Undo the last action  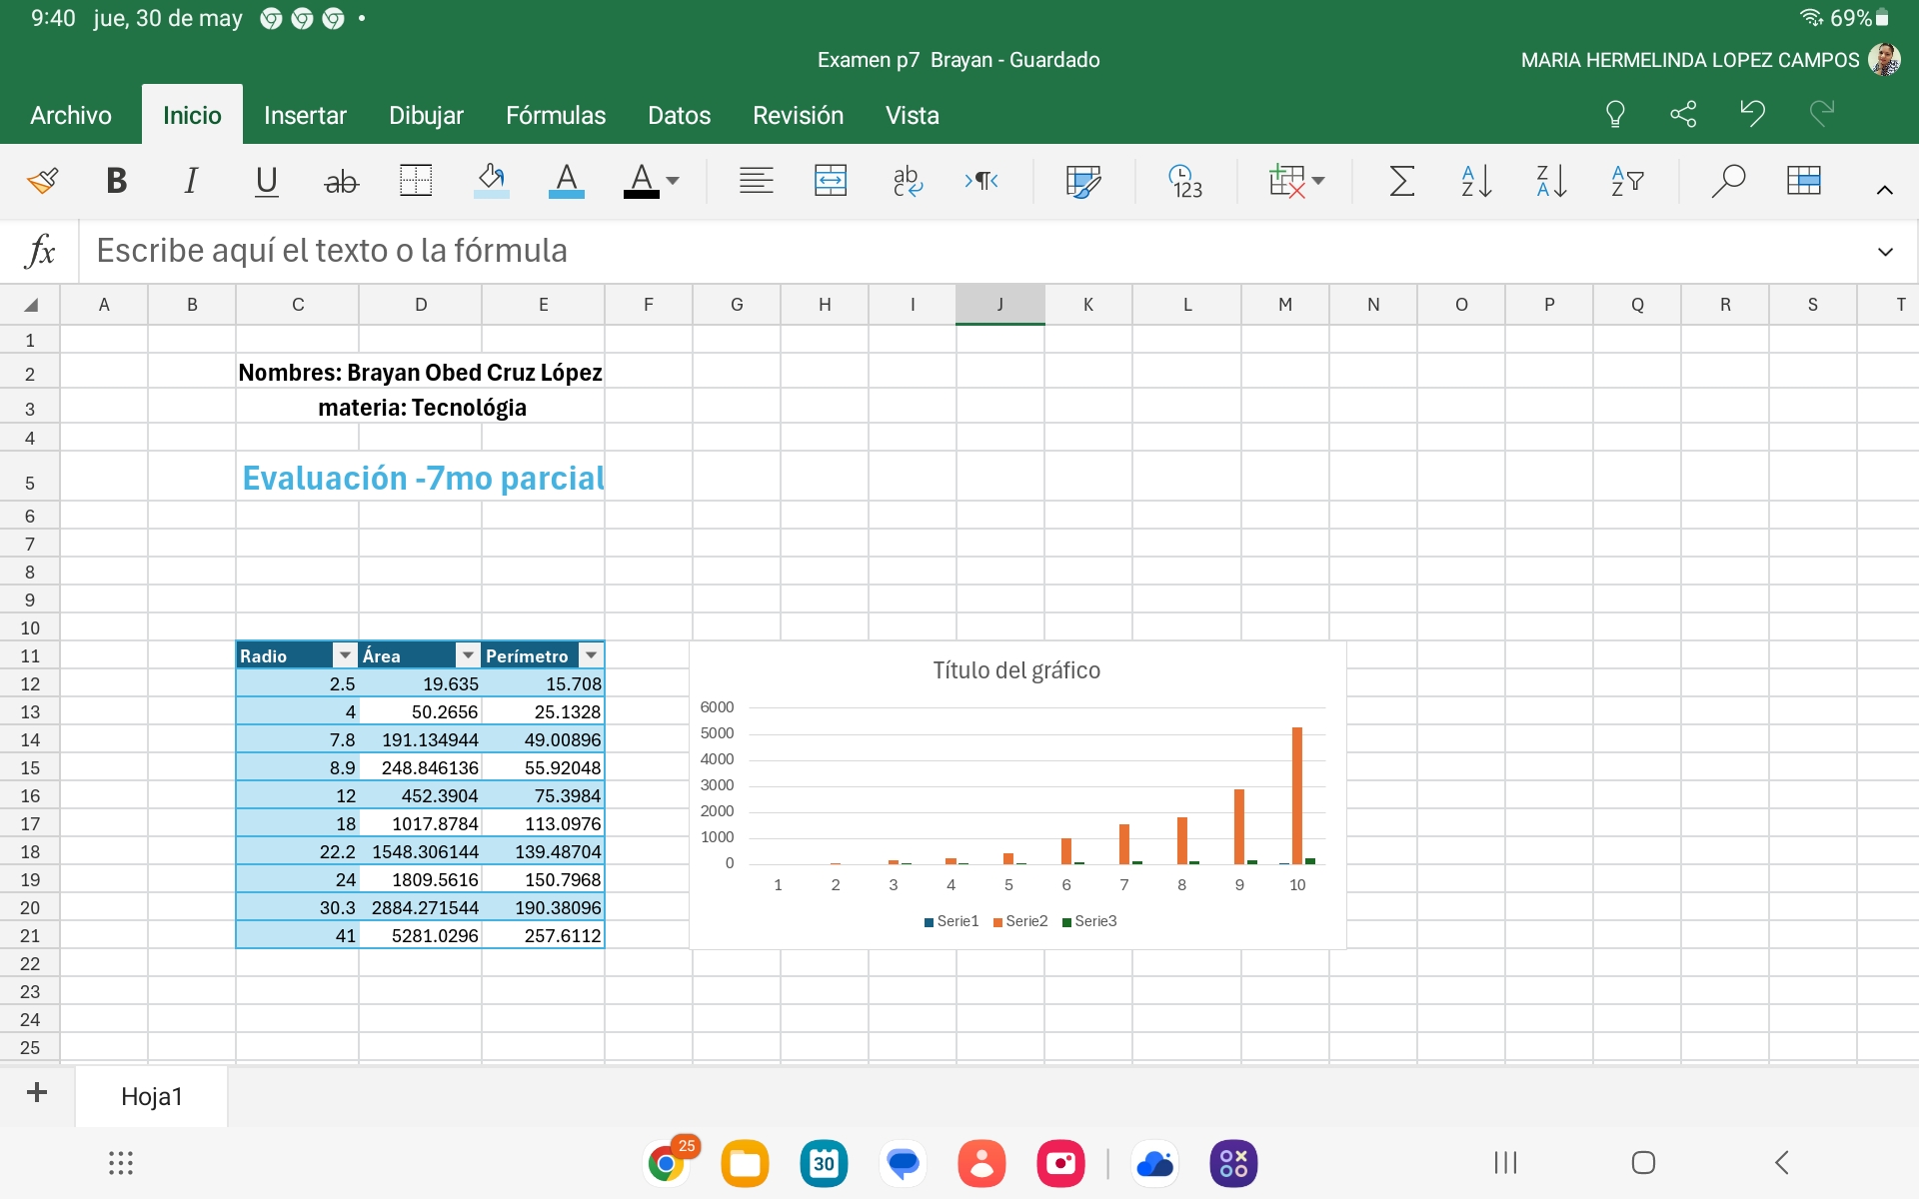[x=1752, y=114]
